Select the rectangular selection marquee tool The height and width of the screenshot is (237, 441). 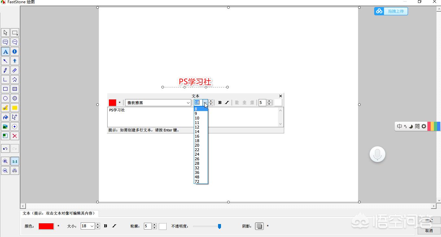tap(15, 33)
